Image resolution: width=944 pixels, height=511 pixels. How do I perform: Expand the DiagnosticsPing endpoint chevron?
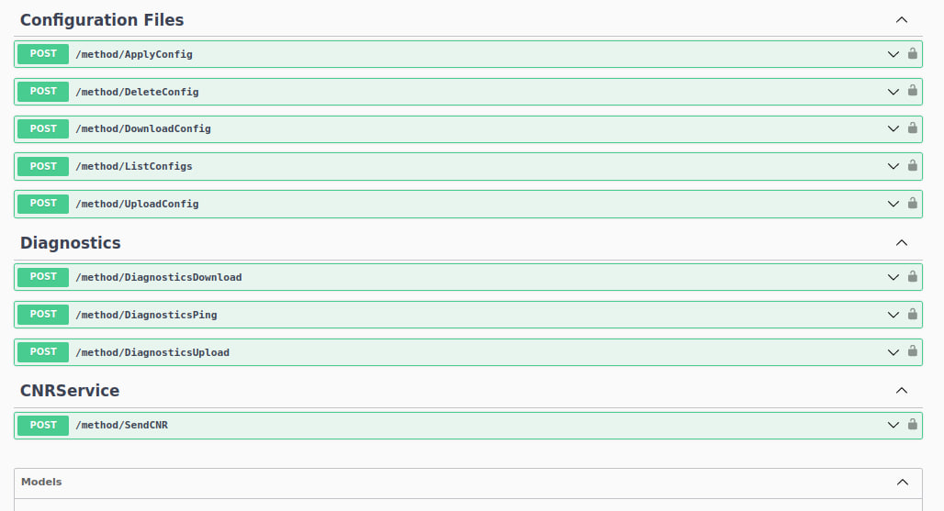click(893, 315)
